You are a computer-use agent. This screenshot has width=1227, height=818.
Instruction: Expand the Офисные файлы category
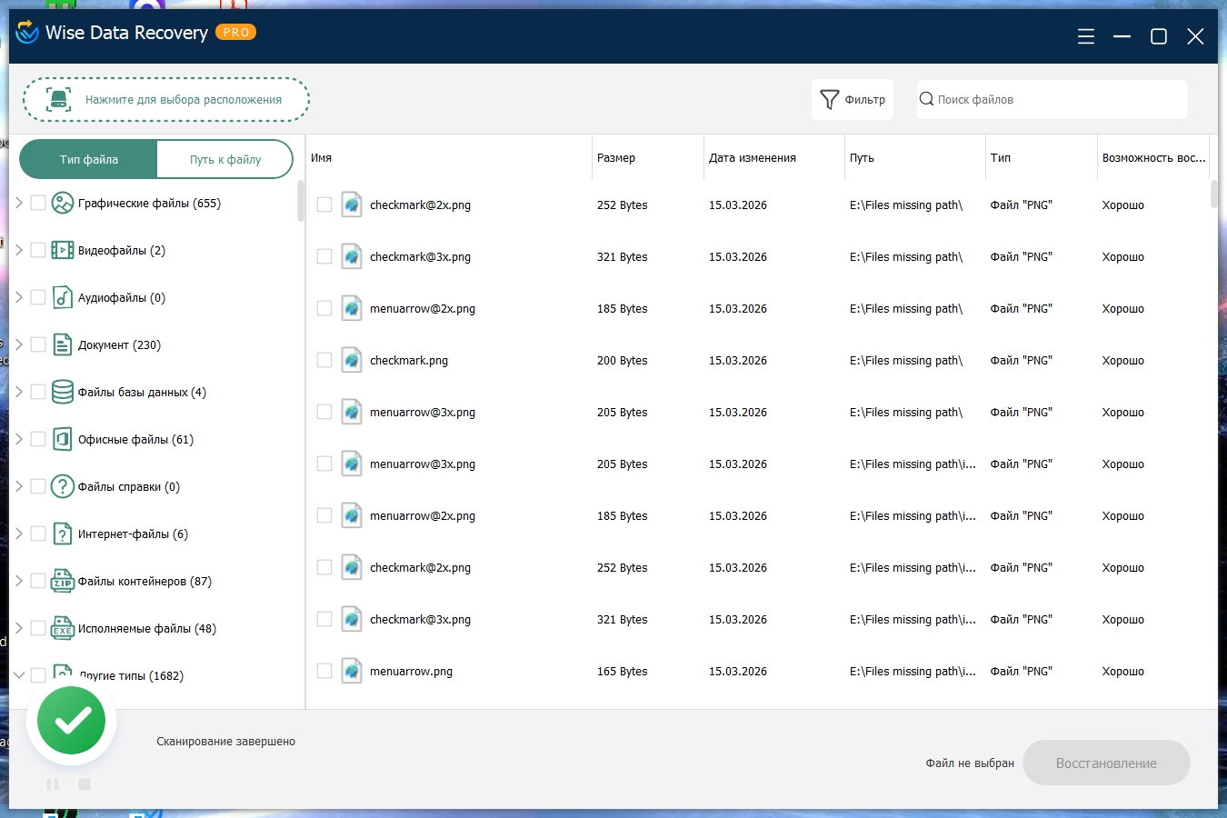tap(19, 440)
